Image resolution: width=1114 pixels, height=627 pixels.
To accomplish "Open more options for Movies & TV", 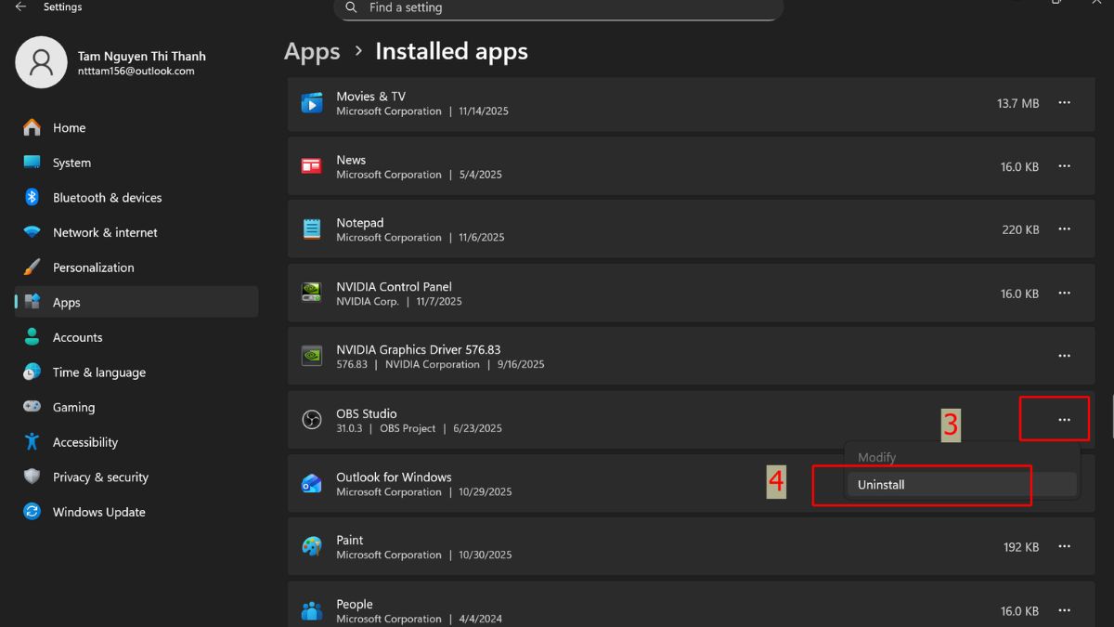I will click(x=1064, y=103).
